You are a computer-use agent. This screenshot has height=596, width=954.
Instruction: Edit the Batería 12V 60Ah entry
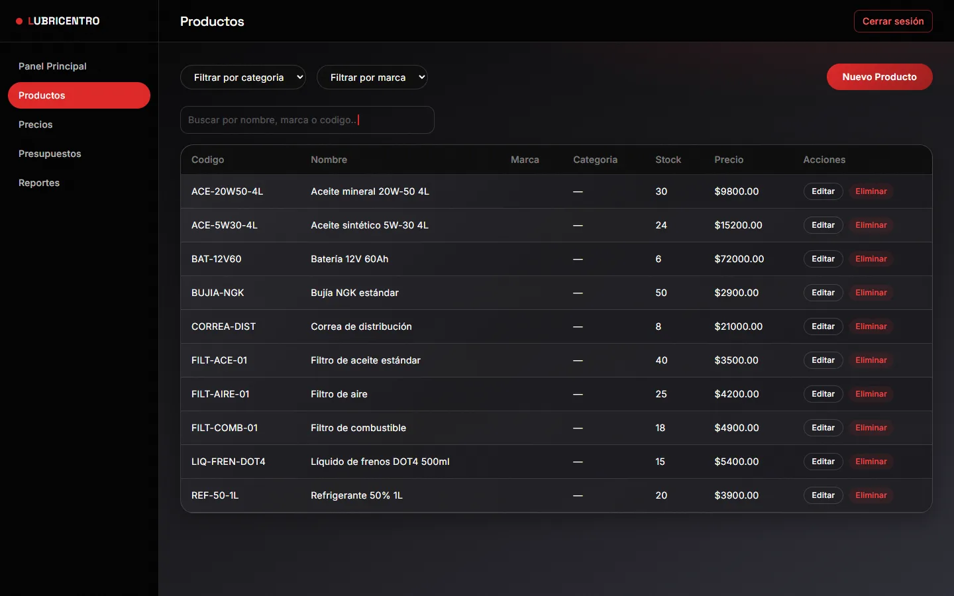823,259
